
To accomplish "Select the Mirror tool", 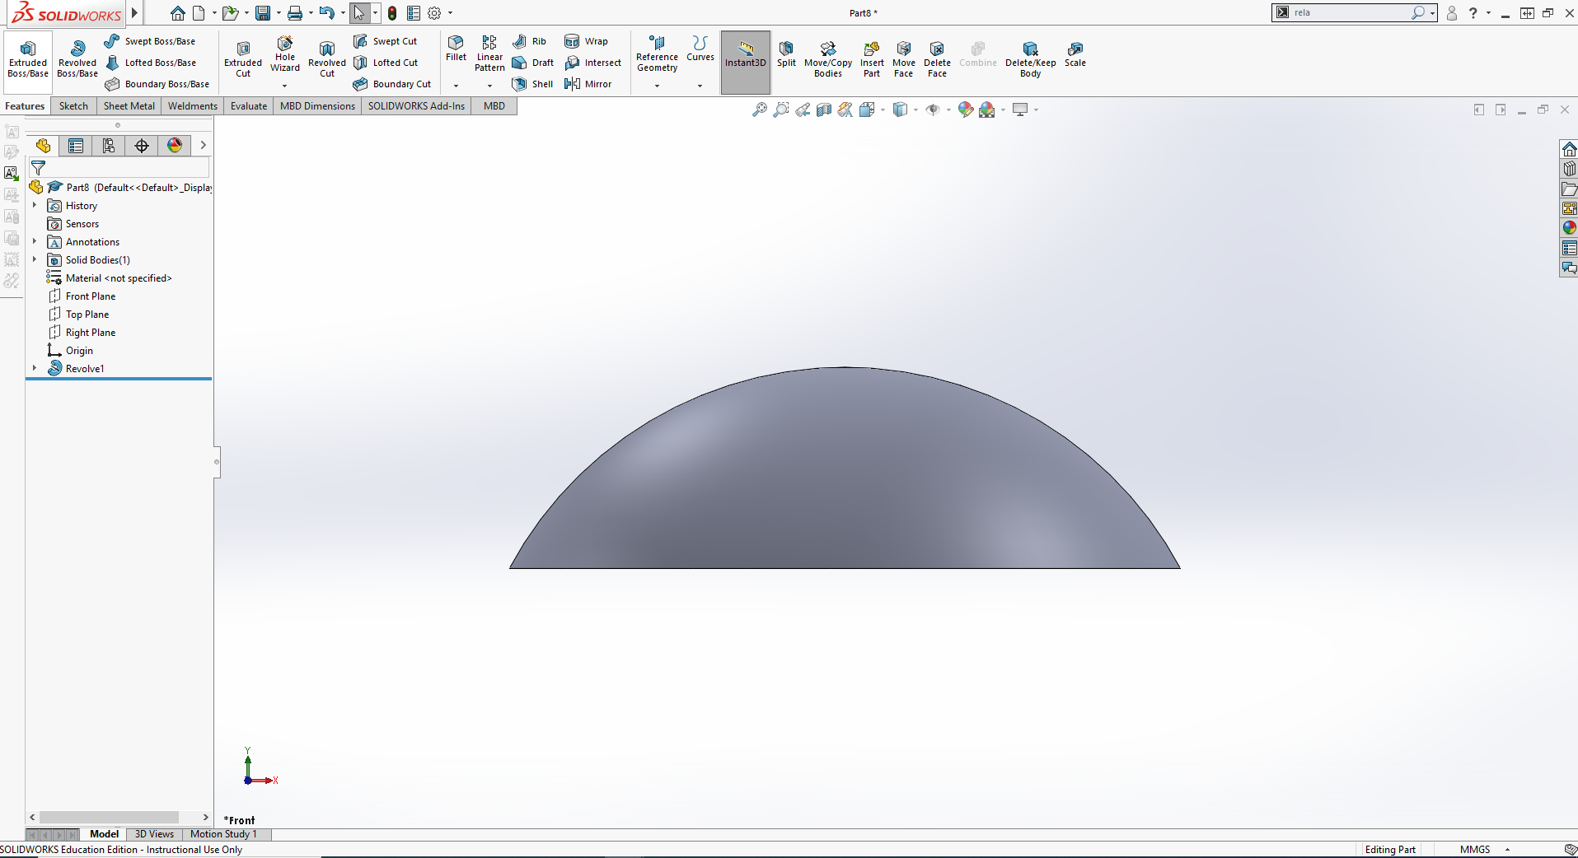I will pos(588,84).
